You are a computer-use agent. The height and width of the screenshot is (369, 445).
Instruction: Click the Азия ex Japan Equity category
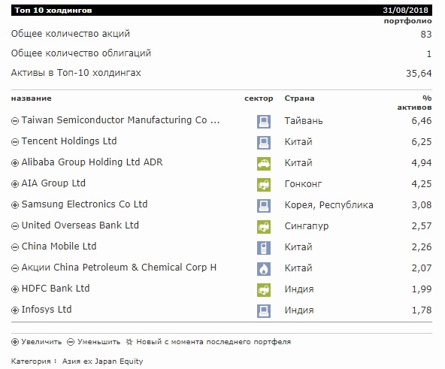[102, 361]
